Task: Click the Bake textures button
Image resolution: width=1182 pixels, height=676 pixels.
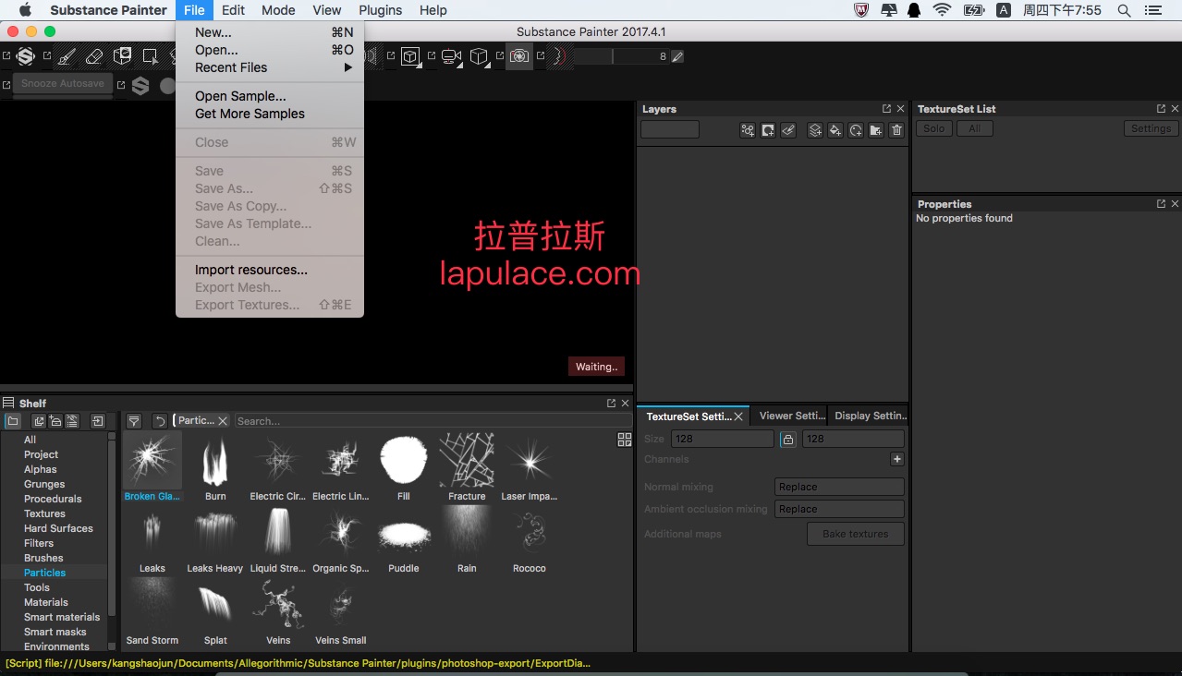Action: coord(856,534)
